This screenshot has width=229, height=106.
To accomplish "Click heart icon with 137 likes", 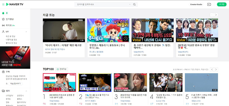I will click(53, 53).
